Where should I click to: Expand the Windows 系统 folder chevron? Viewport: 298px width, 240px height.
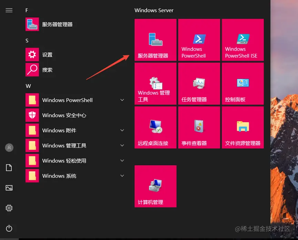click(122, 176)
